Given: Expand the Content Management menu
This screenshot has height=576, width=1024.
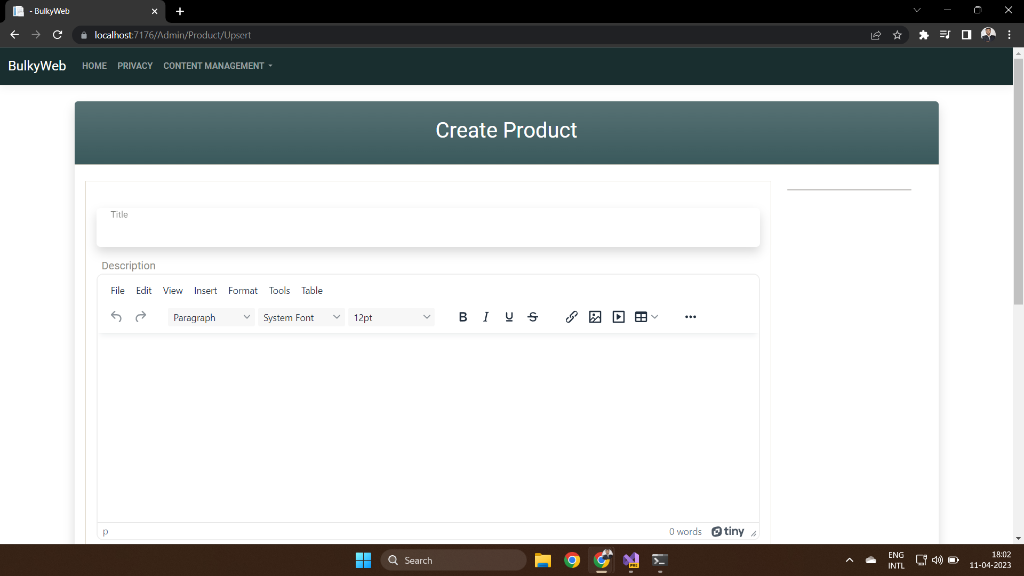Looking at the screenshot, I should [217, 66].
